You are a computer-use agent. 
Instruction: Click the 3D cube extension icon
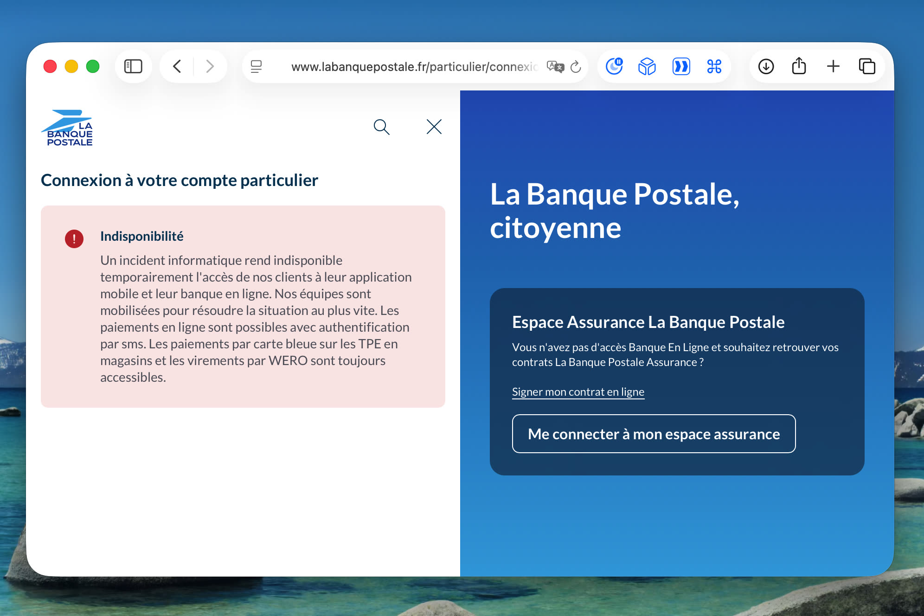point(647,66)
